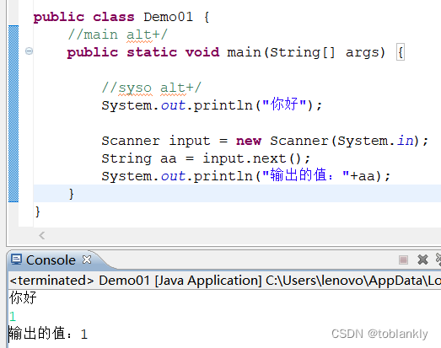Click the terminated Demo01 status line

pyautogui.click(x=225, y=281)
